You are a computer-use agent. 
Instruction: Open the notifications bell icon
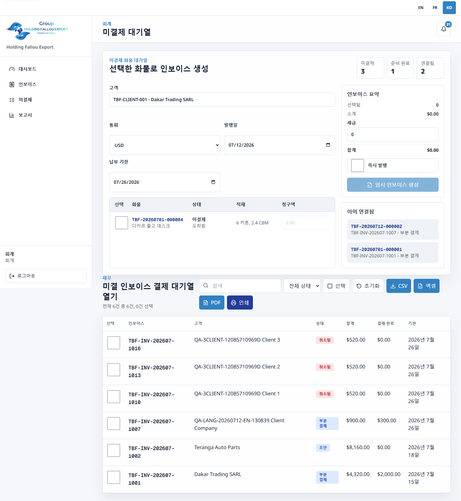coord(443,29)
